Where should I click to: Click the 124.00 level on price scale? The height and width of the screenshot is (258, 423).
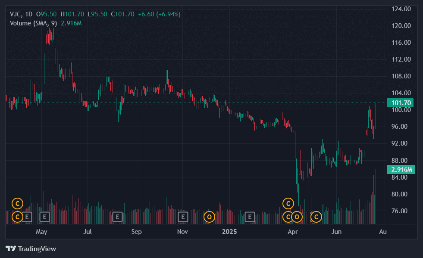tap(401, 9)
